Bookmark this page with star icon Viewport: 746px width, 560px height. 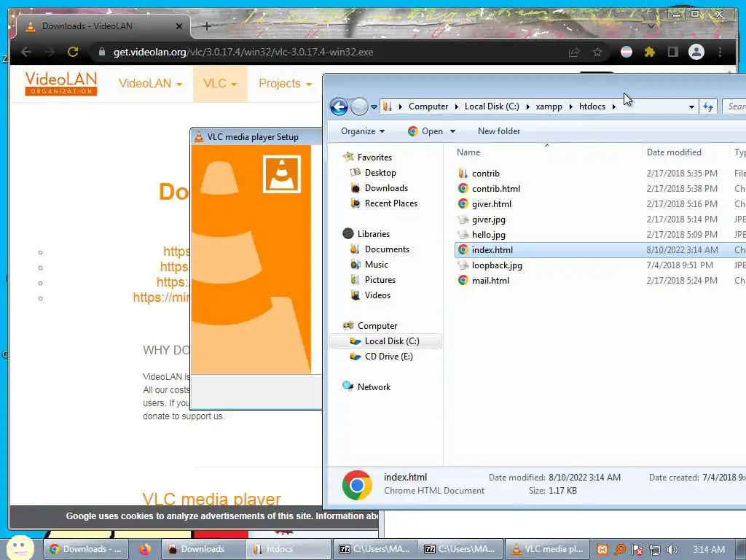coord(597,52)
